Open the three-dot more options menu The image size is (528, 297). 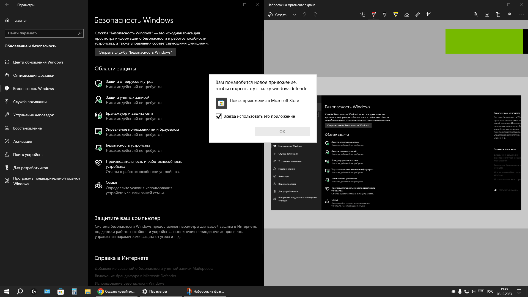521,15
